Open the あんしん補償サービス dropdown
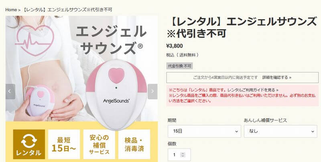Screen dimensions: 321x162 pos(280,131)
